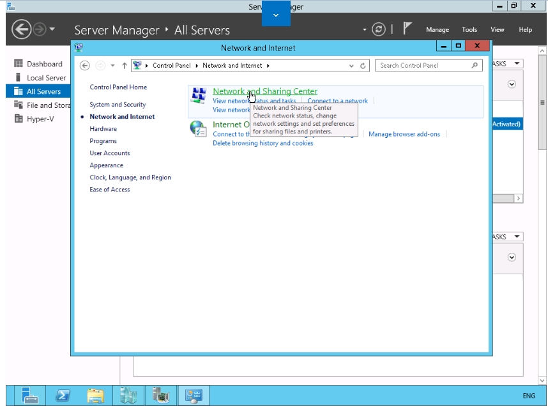Select All Servers in the sidebar
The image size is (548, 406).
pyautogui.click(x=38, y=91)
